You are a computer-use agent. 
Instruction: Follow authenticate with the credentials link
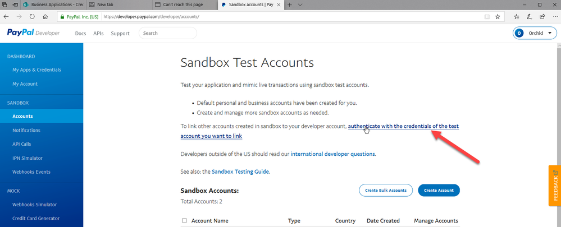point(403,126)
